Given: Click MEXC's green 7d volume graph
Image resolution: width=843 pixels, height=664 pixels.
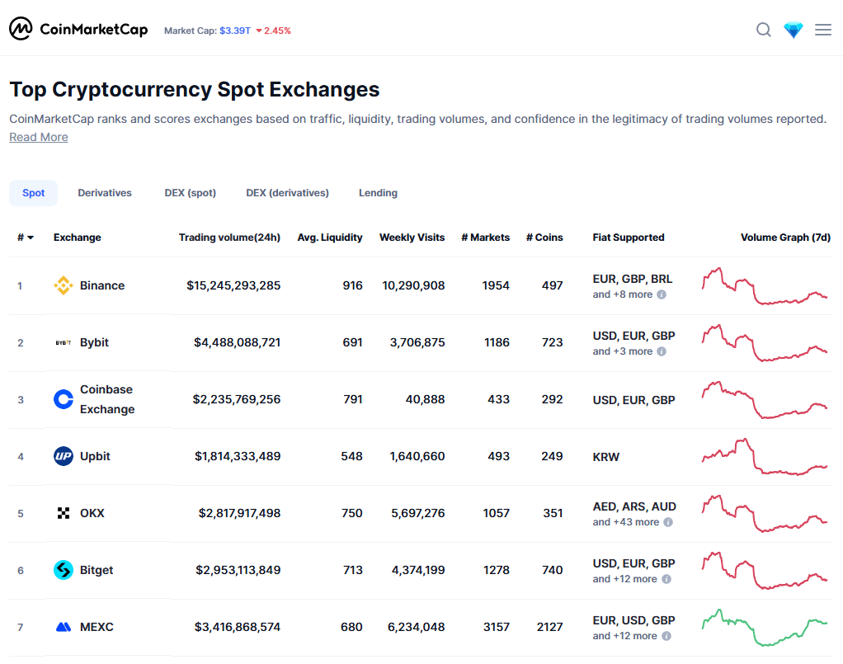Looking at the screenshot, I should pos(765,628).
